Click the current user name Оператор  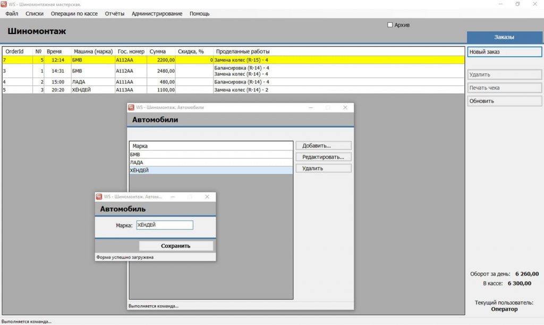point(504,309)
